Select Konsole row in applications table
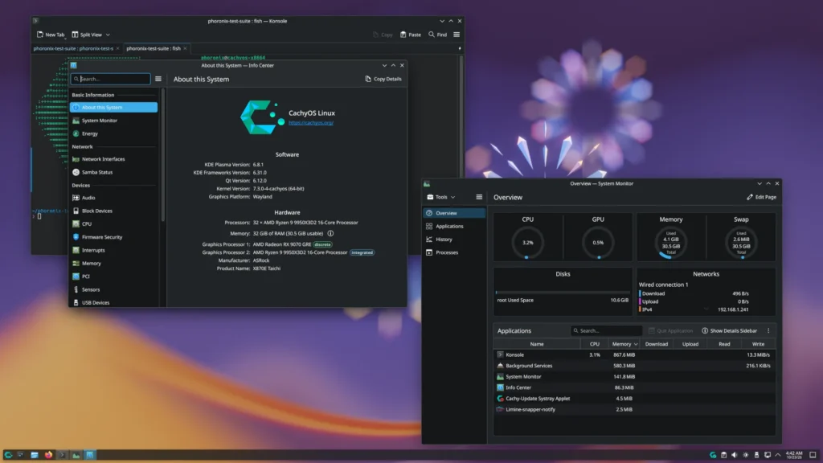Screen dimensions: 823x463 pyautogui.click(x=634, y=354)
